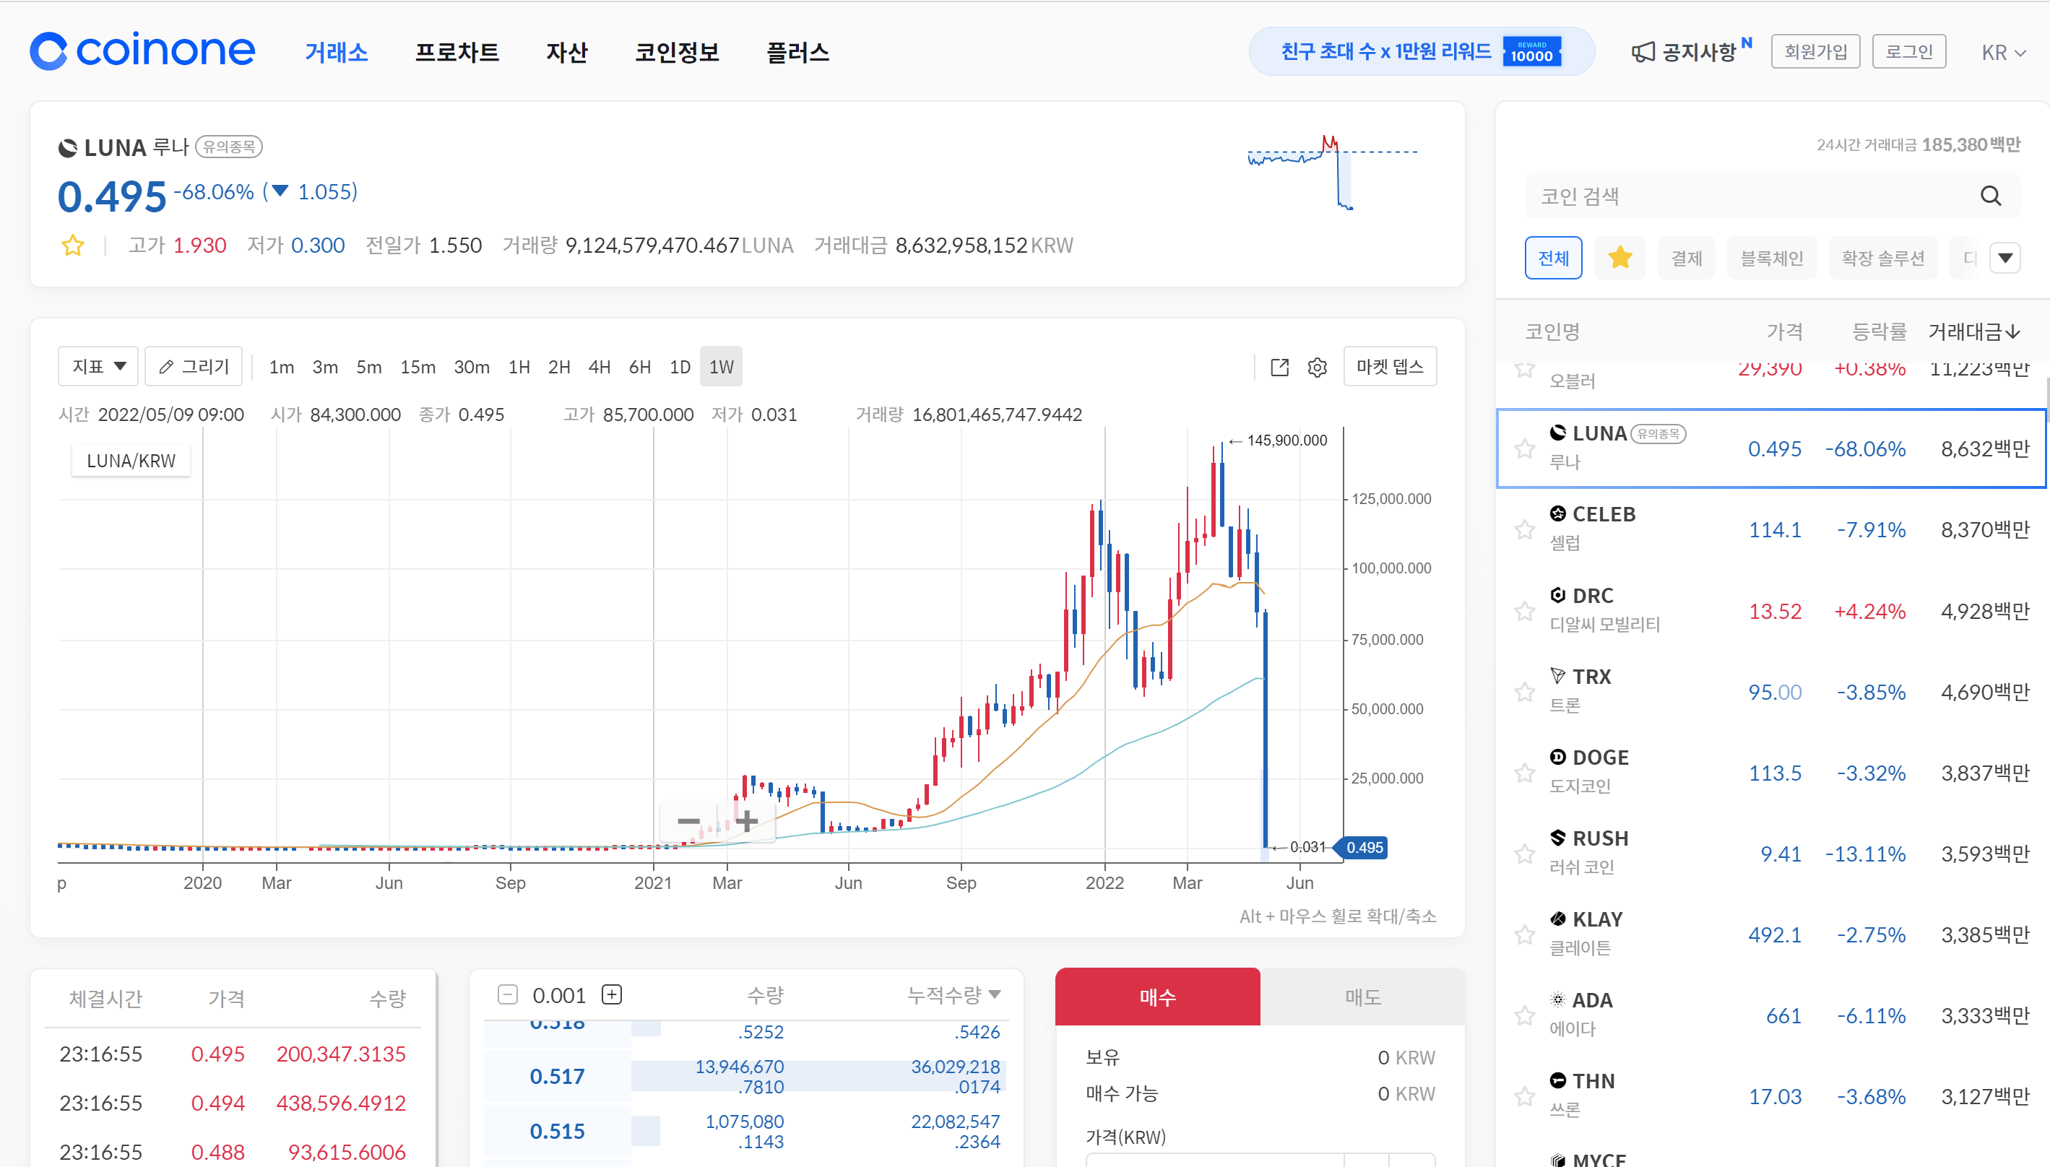Click the 로그인 button
The width and height of the screenshot is (2050, 1167).
click(x=1908, y=52)
